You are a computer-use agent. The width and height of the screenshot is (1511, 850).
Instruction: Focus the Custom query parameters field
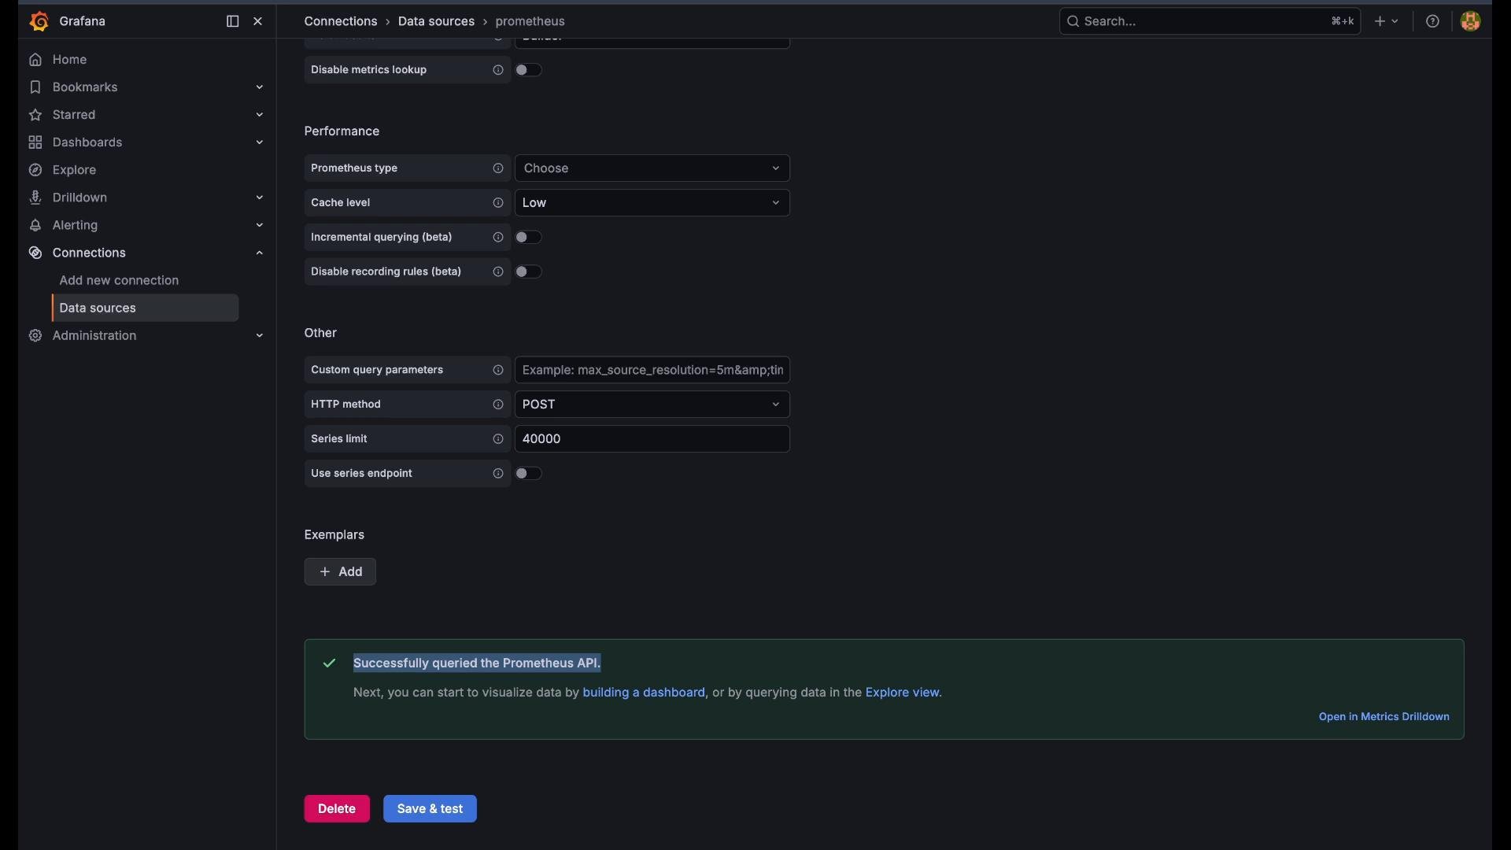(652, 370)
